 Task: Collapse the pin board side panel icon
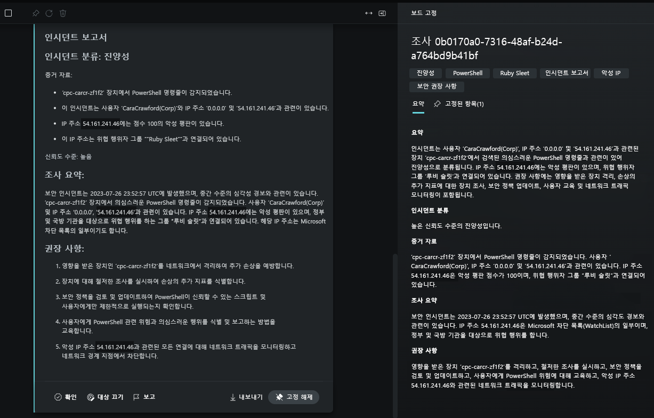tap(382, 13)
